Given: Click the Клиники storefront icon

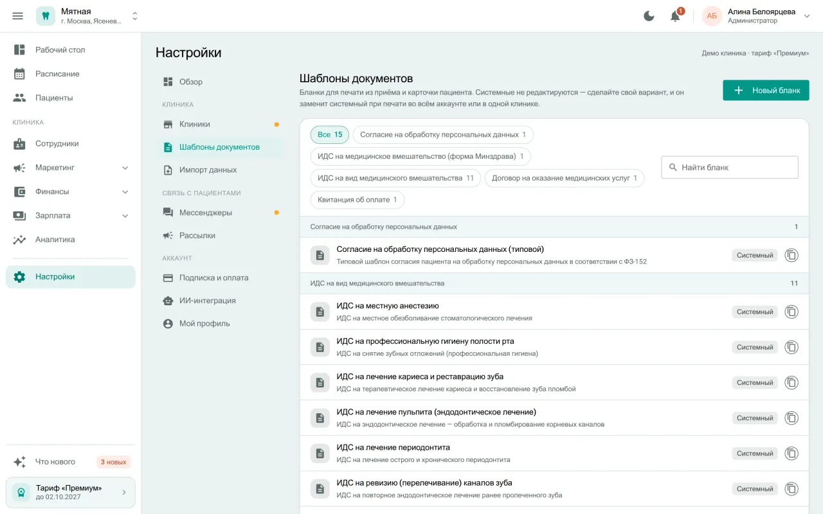Looking at the screenshot, I should pos(168,125).
